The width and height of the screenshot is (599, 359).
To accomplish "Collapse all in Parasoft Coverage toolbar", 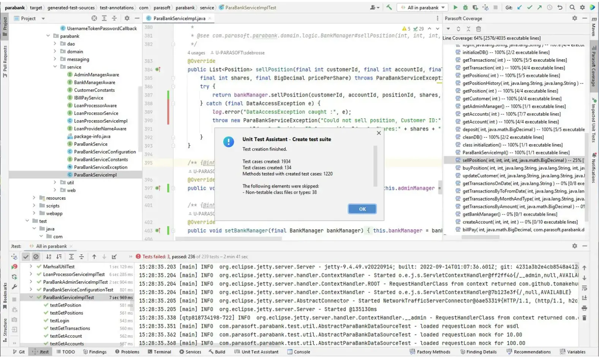I will point(468,29).
